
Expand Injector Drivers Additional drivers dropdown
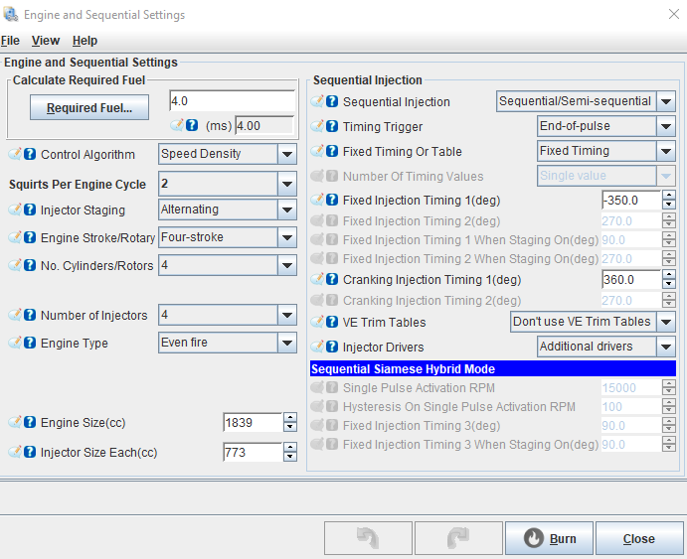tap(606, 347)
